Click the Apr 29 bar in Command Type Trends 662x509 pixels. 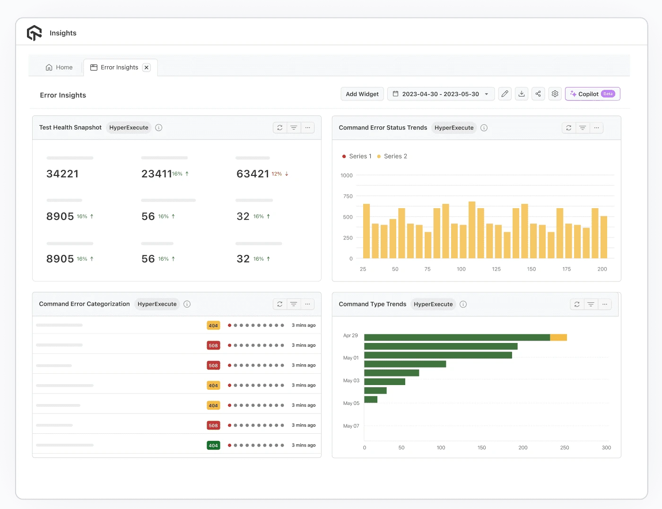[x=456, y=337]
